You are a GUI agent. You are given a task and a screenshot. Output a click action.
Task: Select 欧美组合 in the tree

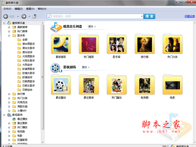tap(27, 77)
